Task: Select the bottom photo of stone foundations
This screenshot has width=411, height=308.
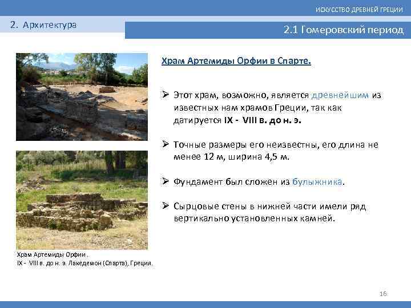Action: coord(82,200)
